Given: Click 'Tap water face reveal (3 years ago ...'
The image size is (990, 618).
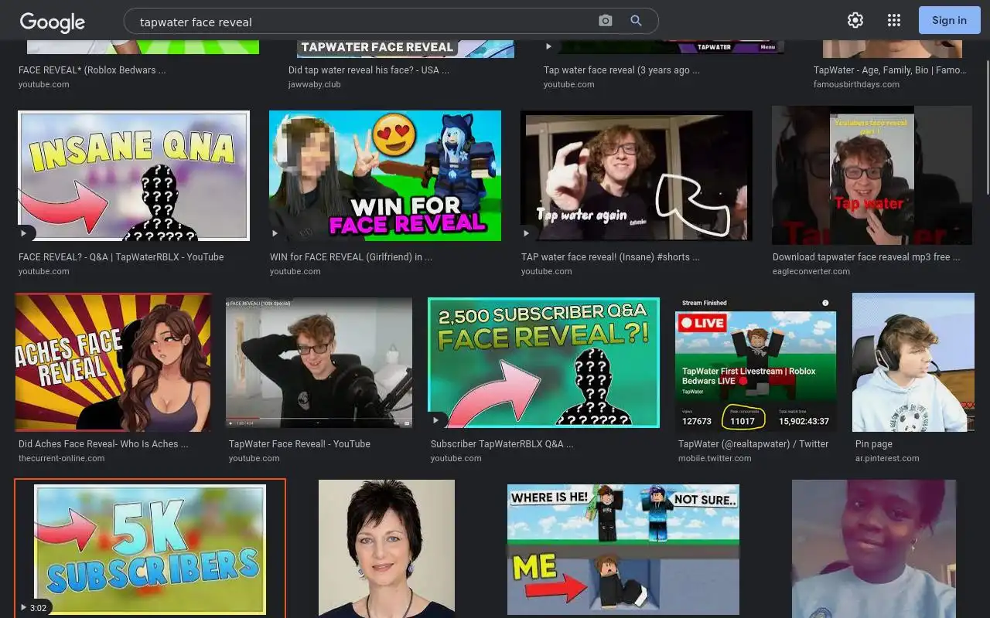Looking at the screenshot, I should tap(622, 70).
